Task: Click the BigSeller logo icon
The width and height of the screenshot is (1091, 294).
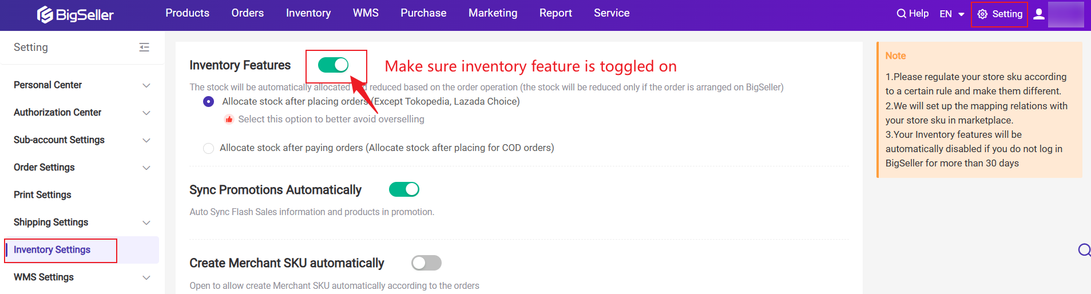Action: pyautogui.click(x=45, y=14)
